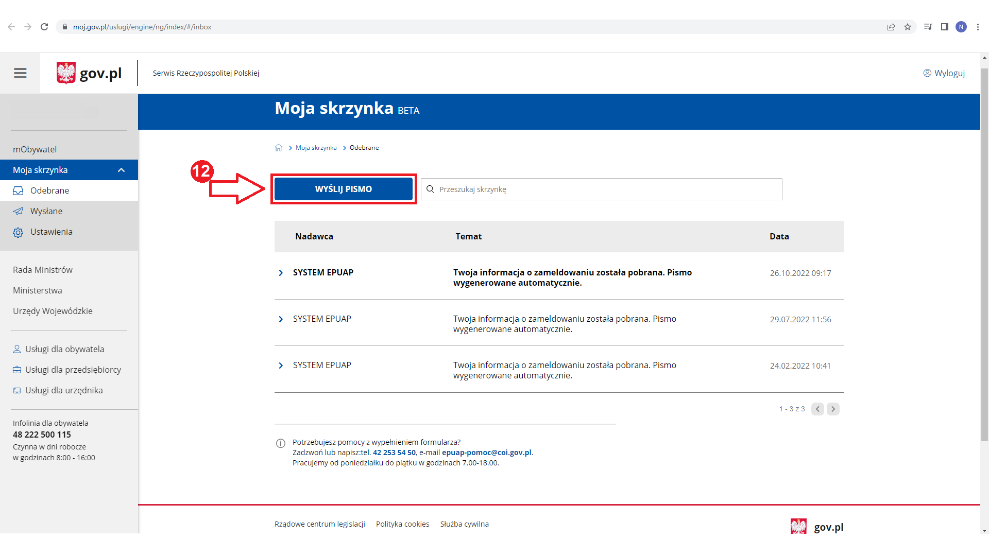Click the browser address bar URL
The image size is (989, 556).
pos(142,27)
